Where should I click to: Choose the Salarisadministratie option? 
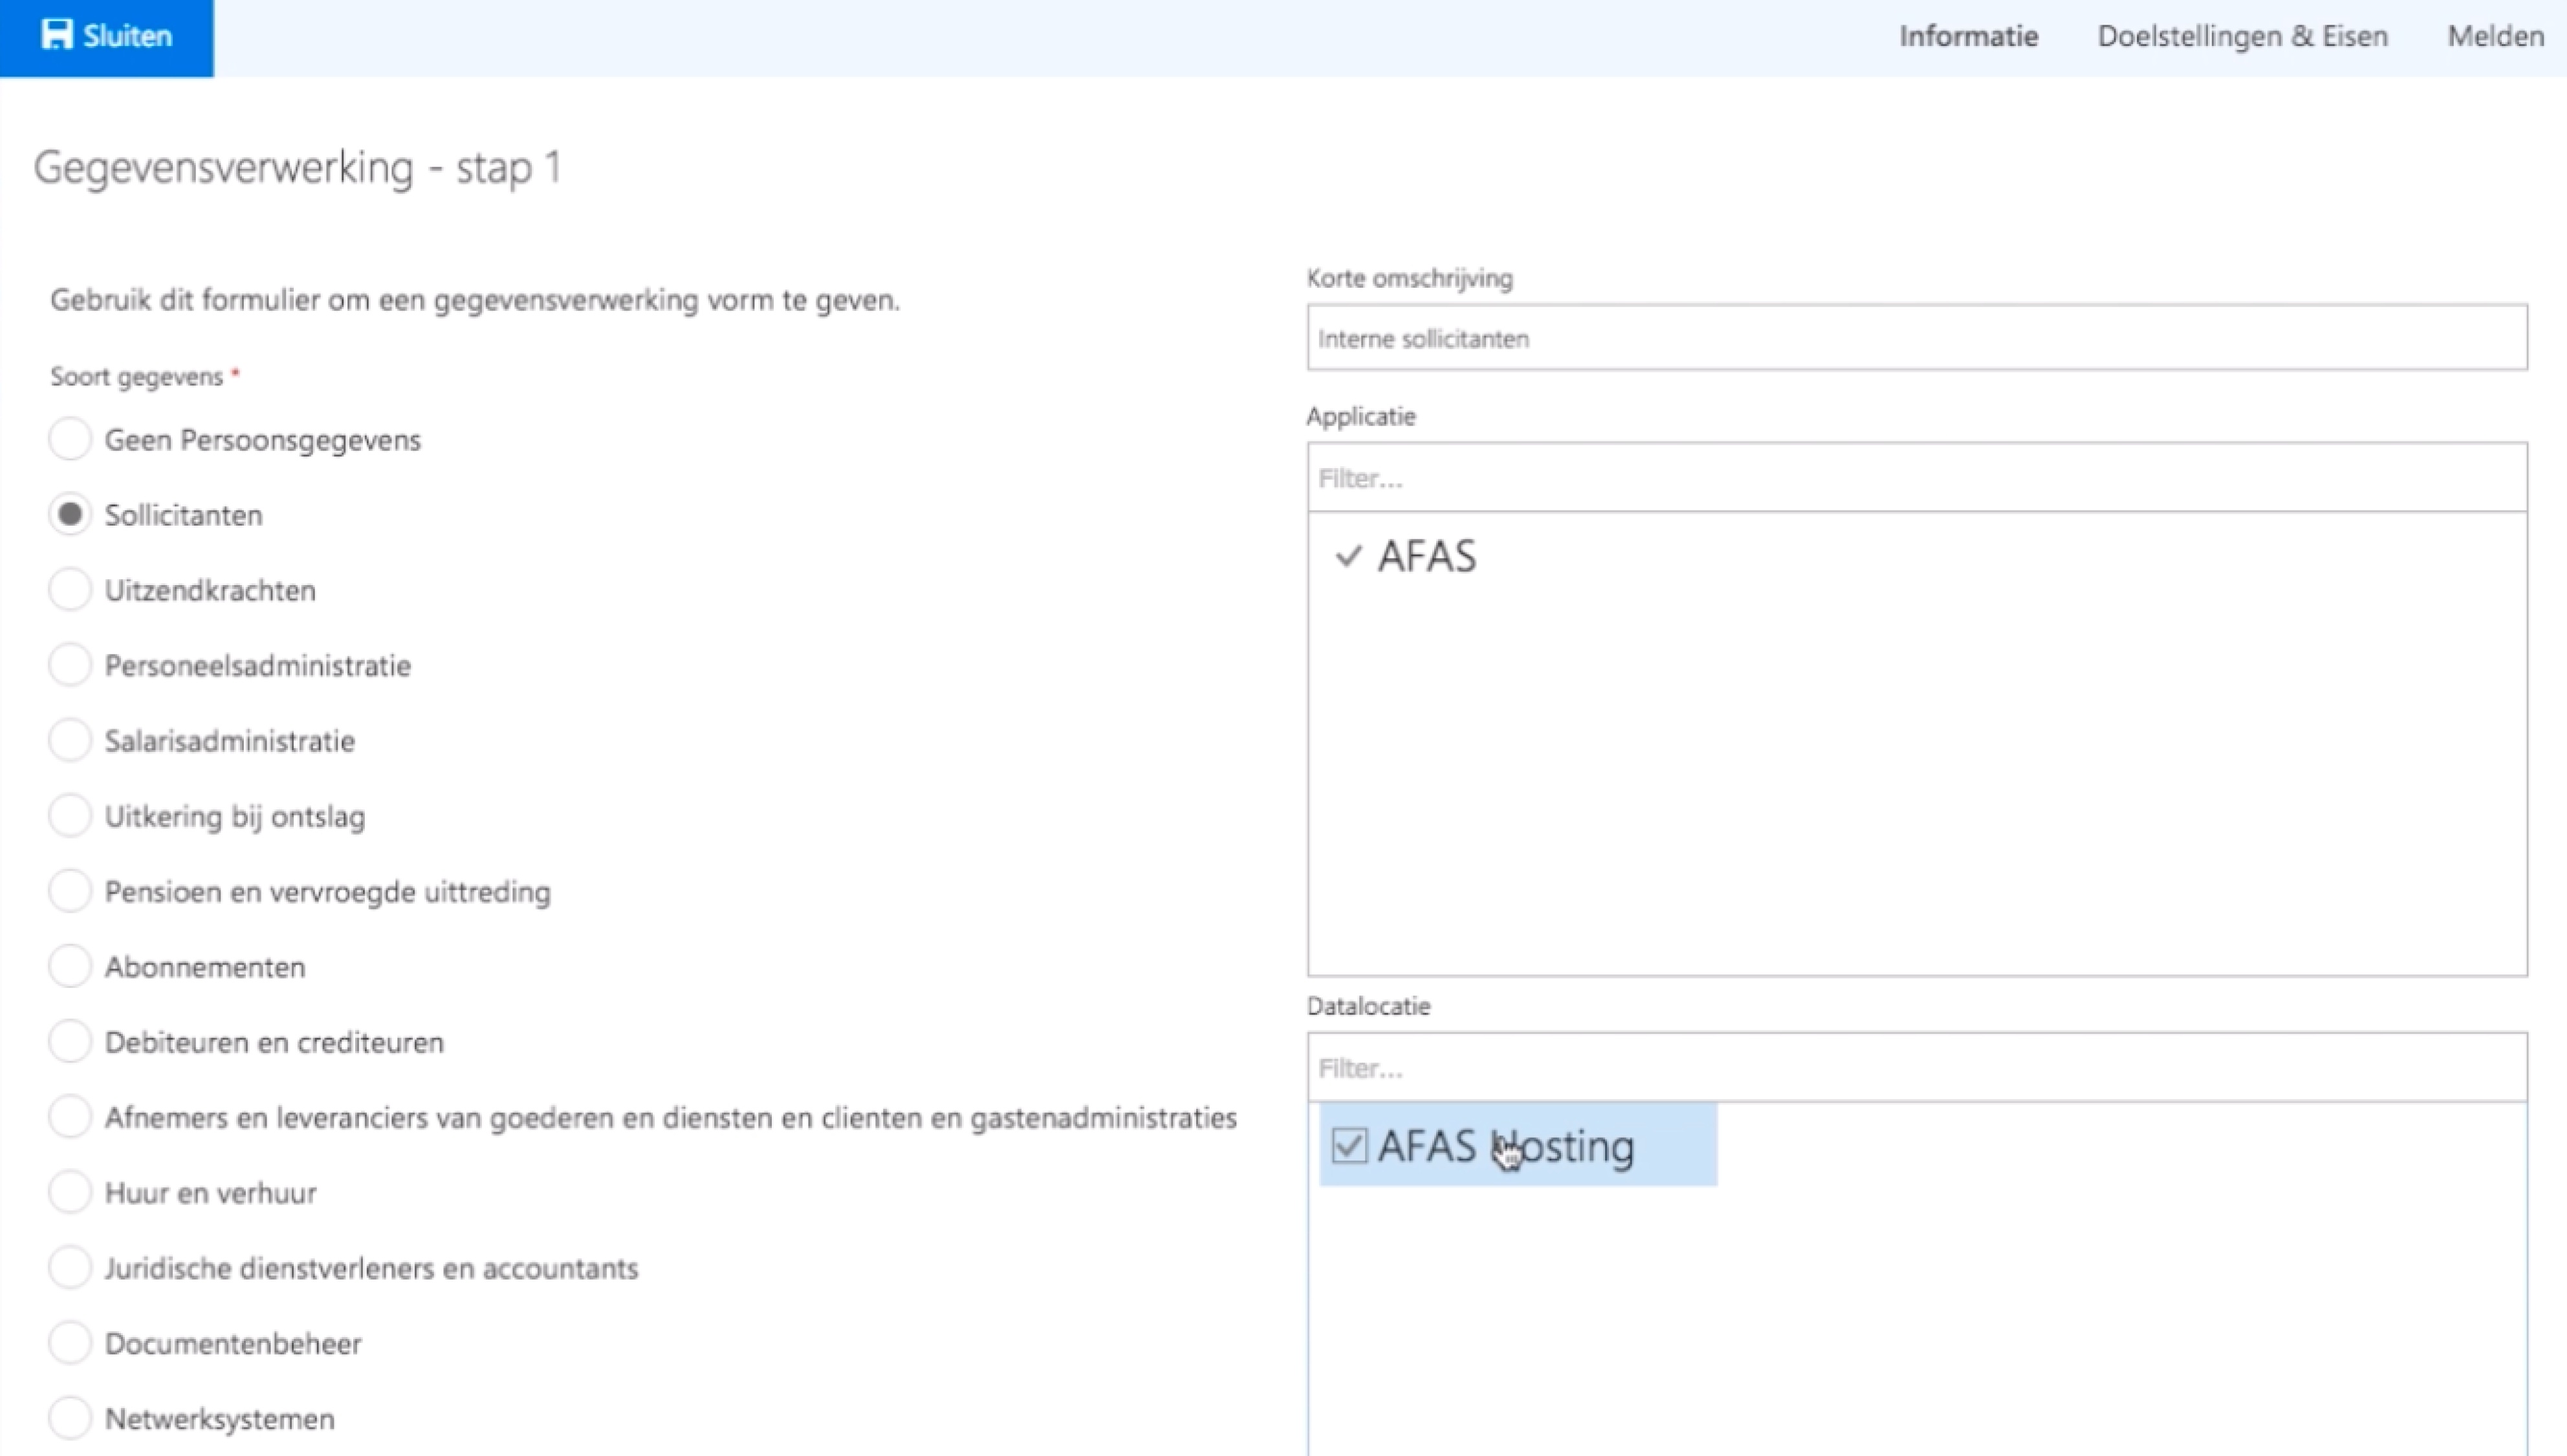tap(70, 740)
